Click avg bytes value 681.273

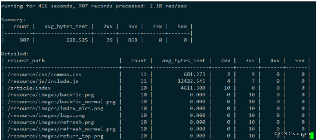click(194, 74)
